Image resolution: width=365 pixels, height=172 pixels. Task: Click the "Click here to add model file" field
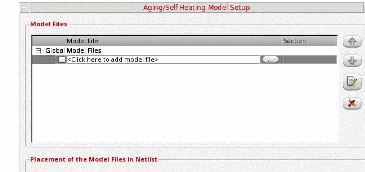tap(162, 60)
